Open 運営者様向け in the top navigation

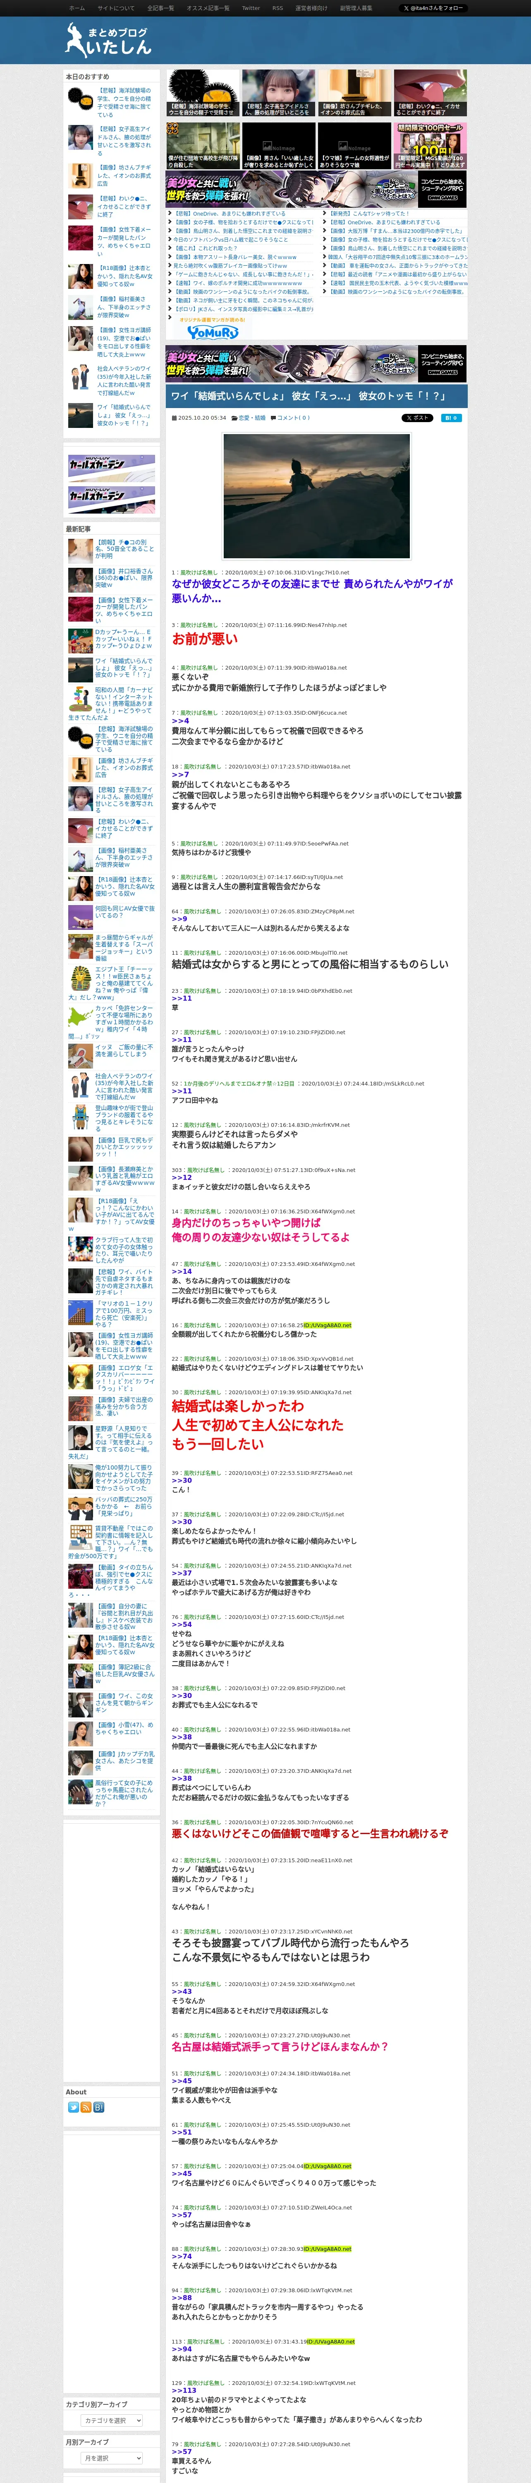[311, 8]
